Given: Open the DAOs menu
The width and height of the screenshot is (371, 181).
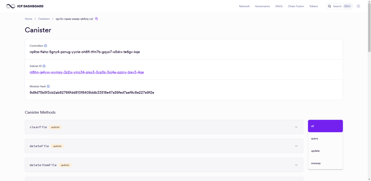Looking at the screenshot, I should pyautogui.click(x=279, y=6).
